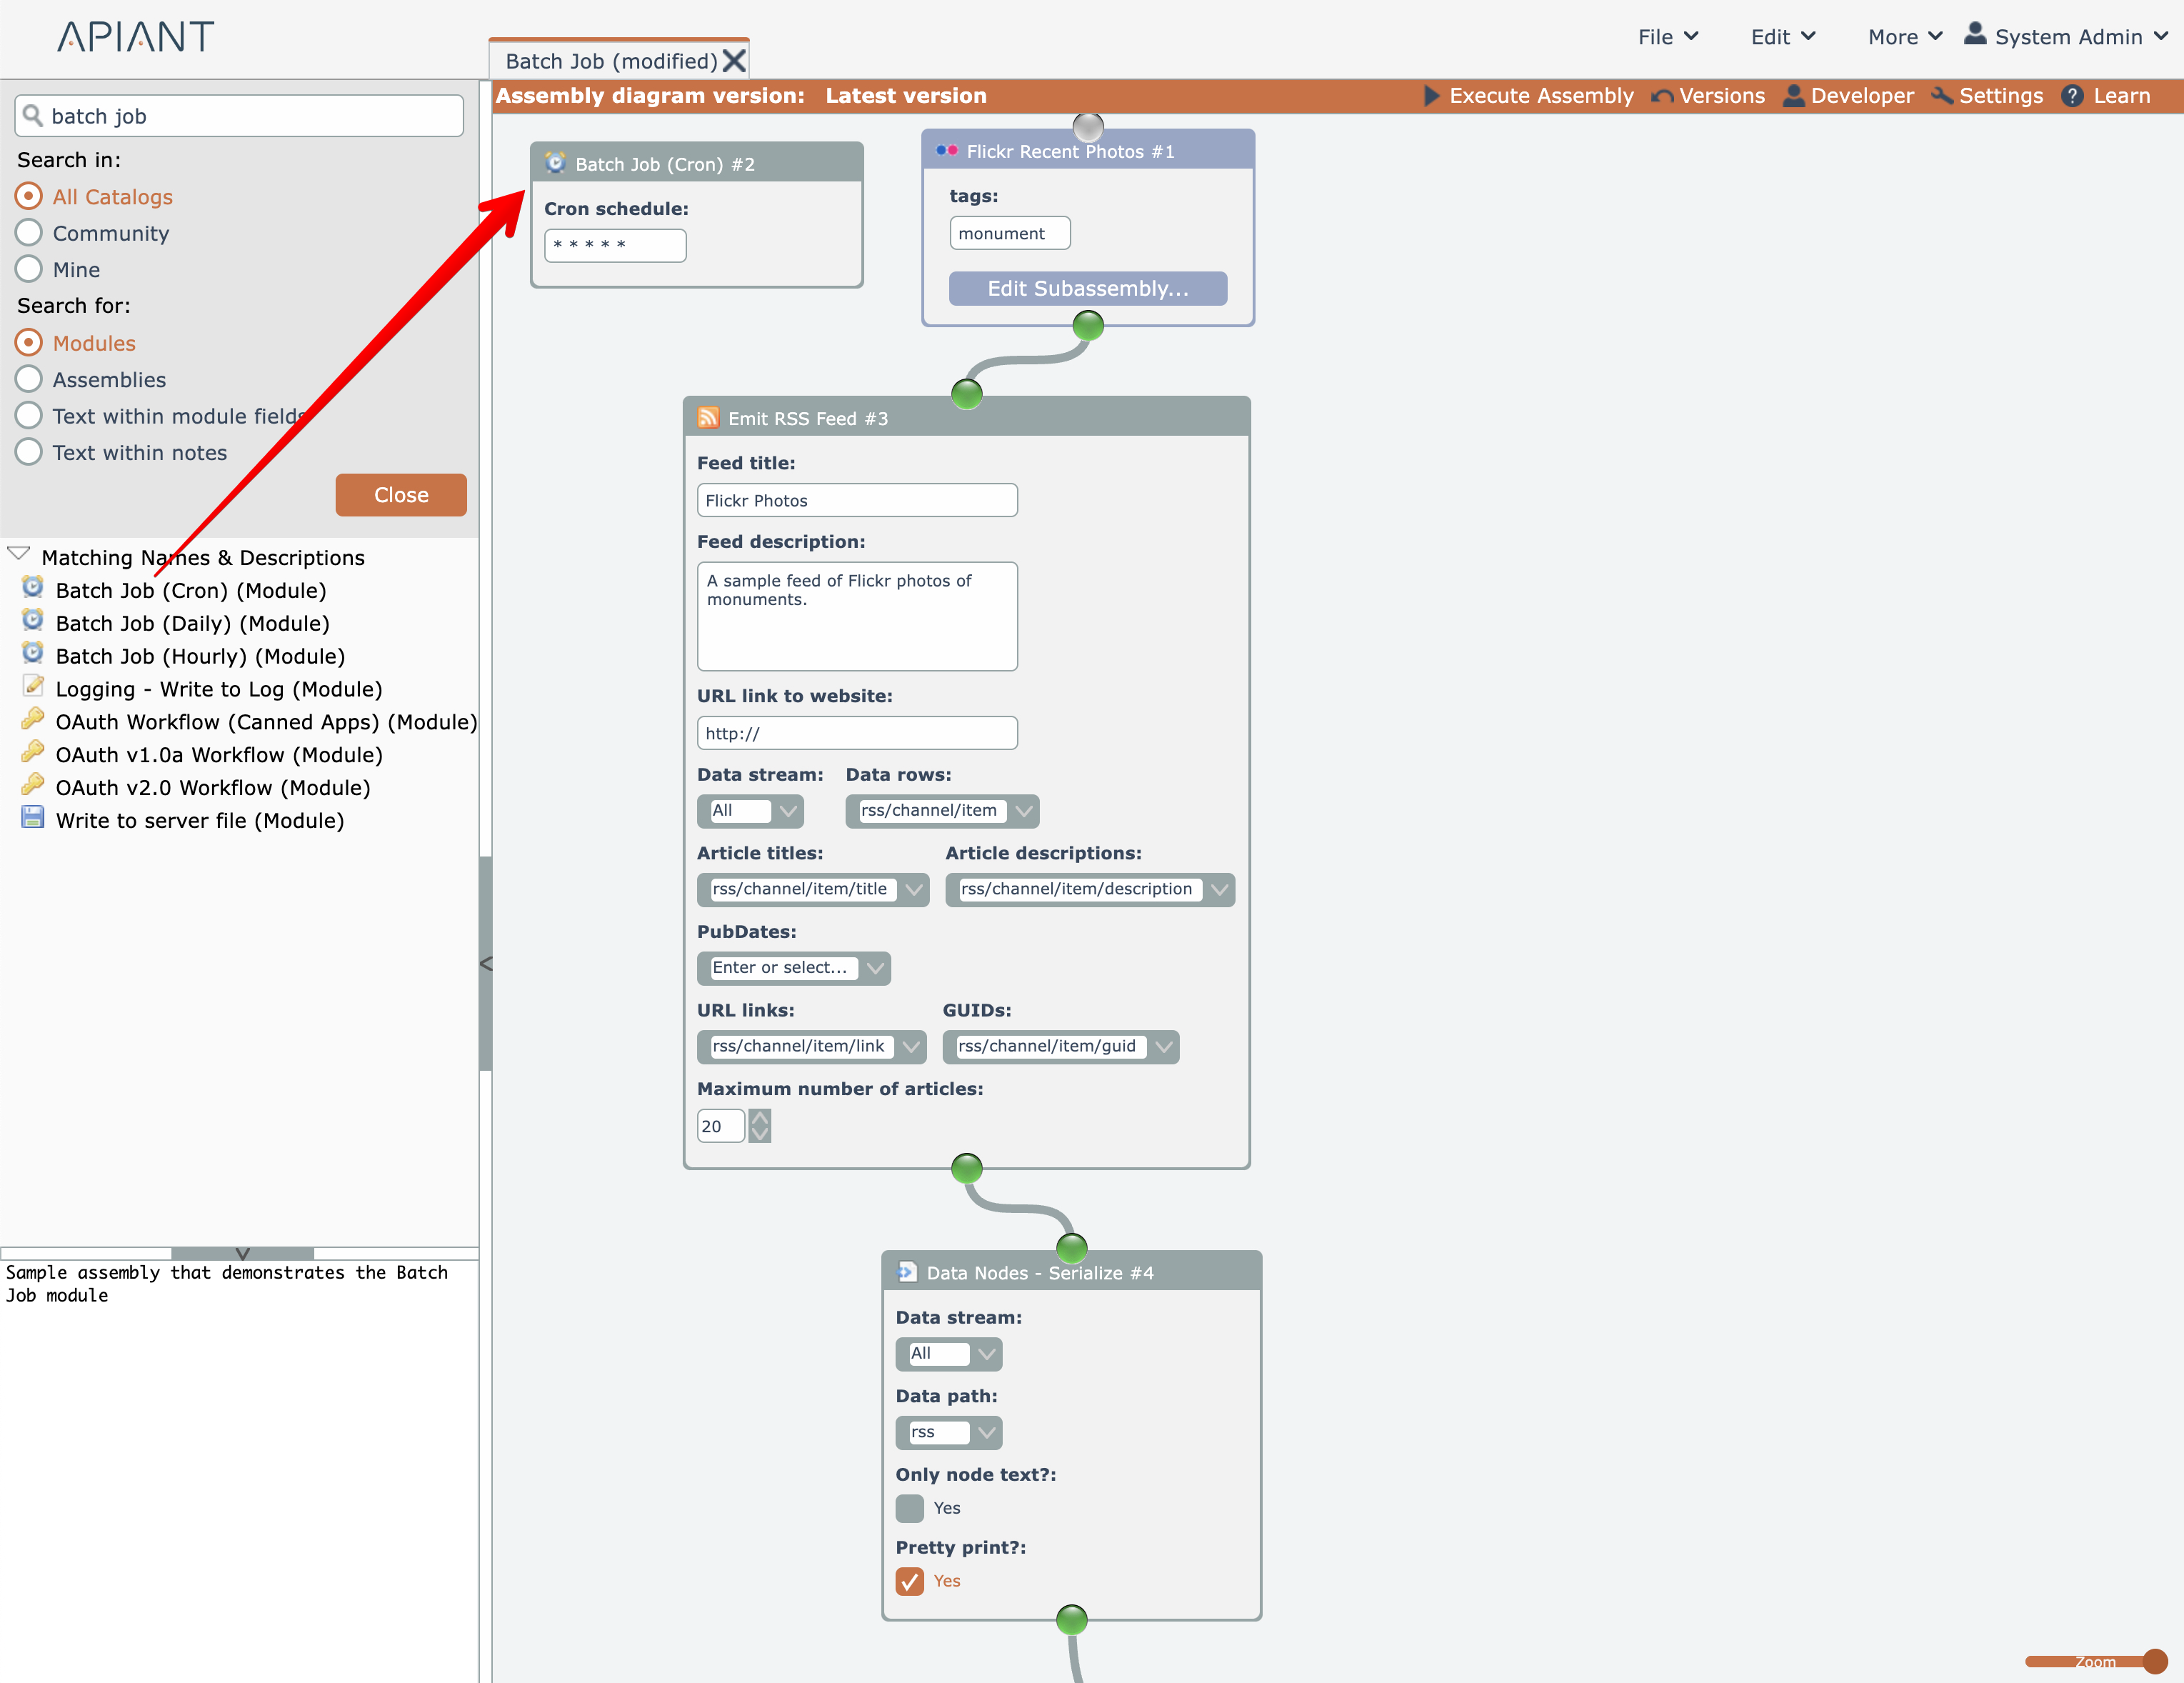Open the More menu
The height and width of the screenshot is (1683, 2184).
click(1904, 37)
